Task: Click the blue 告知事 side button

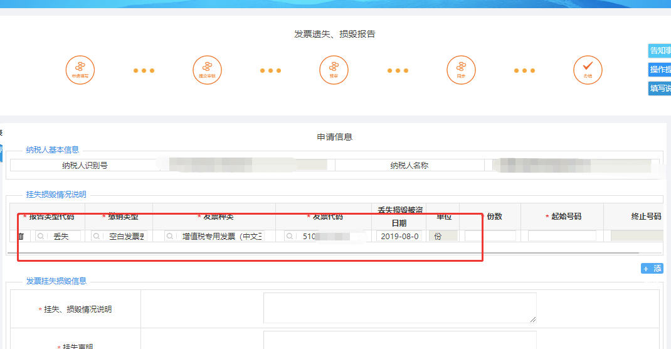Action: pos(660,51)
